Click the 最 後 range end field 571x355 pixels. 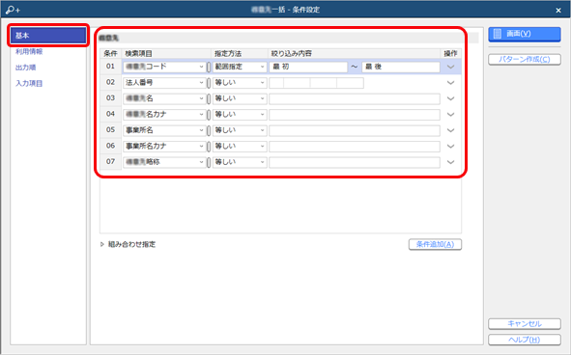(x=401, y=67)
